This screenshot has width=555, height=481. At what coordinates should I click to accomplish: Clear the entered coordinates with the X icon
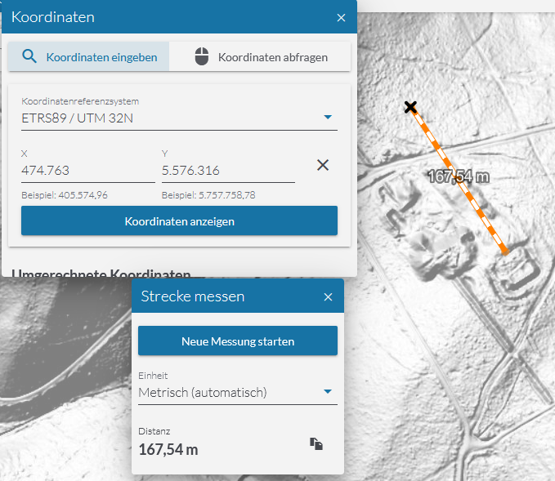(x=322, y=165)
